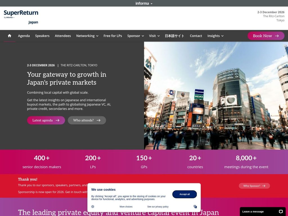
Task: Open live chat via the speech bubble icon
Action: point(280,211)
